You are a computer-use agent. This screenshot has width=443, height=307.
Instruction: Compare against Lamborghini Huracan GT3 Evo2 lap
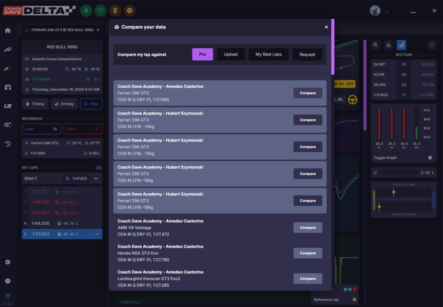[x=308, y=278]
